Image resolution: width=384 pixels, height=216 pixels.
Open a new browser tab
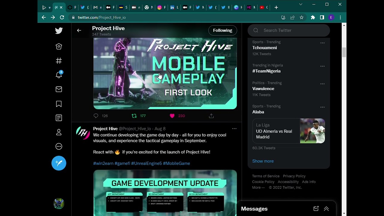click(x=276, y=7)
